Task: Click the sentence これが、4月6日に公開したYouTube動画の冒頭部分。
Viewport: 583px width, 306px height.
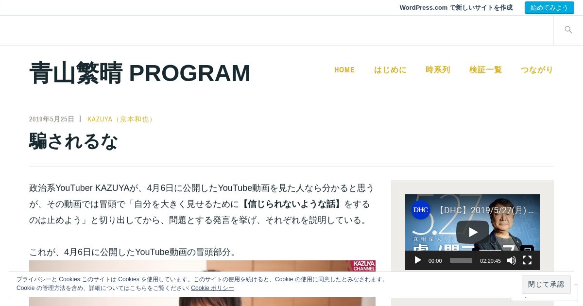Action: pos(134,252)
